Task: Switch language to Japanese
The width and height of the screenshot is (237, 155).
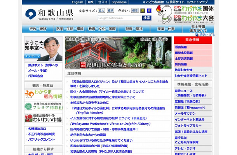Action: [x=119, y=2]
